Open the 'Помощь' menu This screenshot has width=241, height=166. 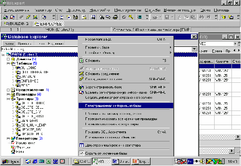pos(221,10)
